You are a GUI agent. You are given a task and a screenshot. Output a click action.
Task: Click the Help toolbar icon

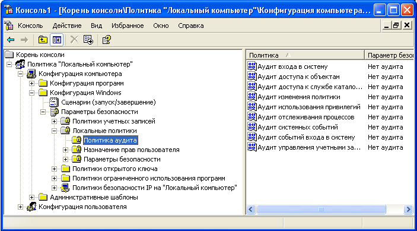tap(106, 40)
